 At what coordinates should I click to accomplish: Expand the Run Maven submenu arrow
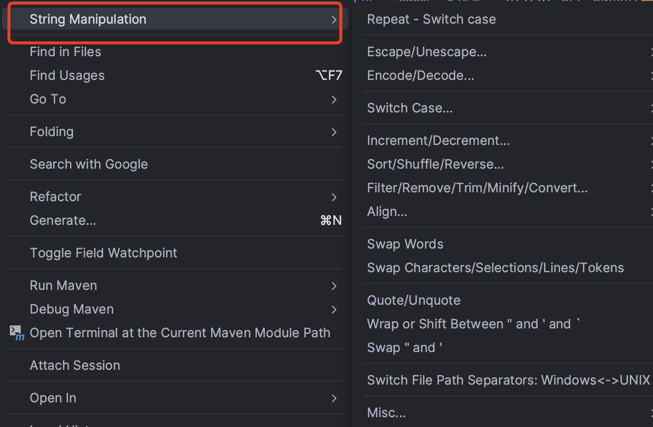point(334,286)
